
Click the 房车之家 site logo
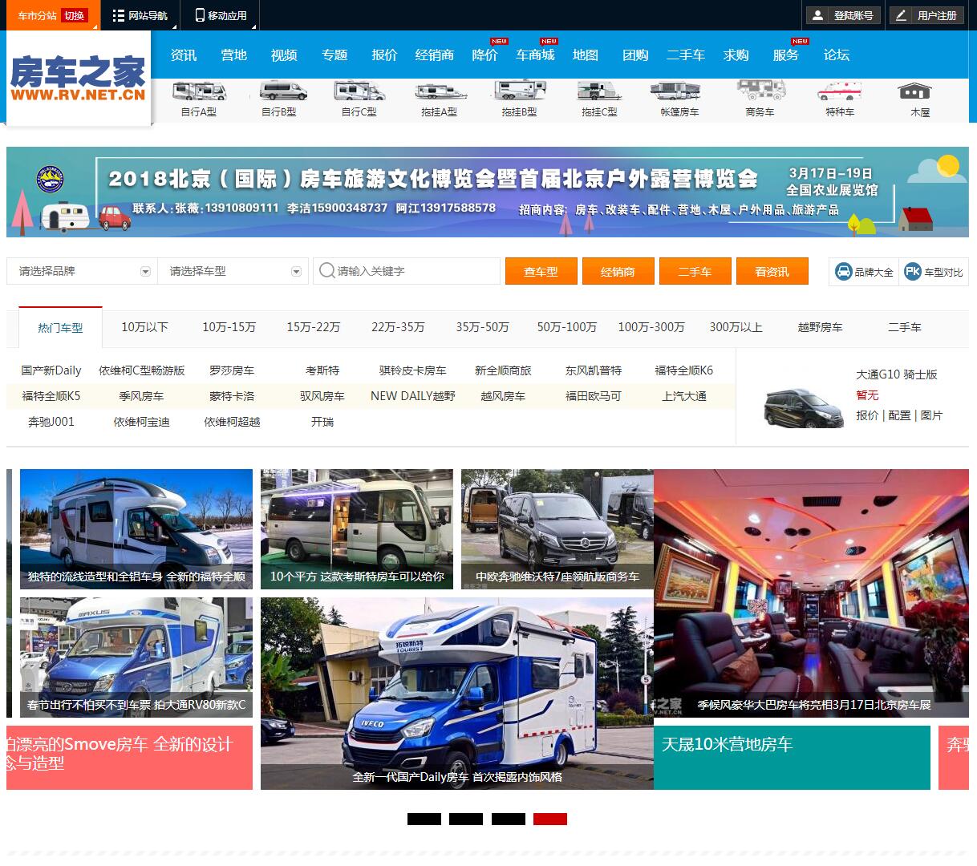79,79
